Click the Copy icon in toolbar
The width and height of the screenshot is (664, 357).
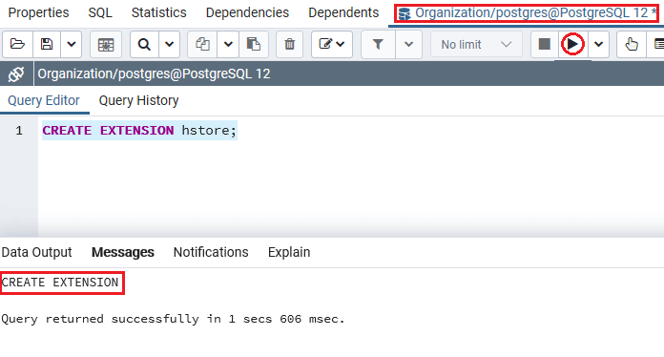(202, 44)
